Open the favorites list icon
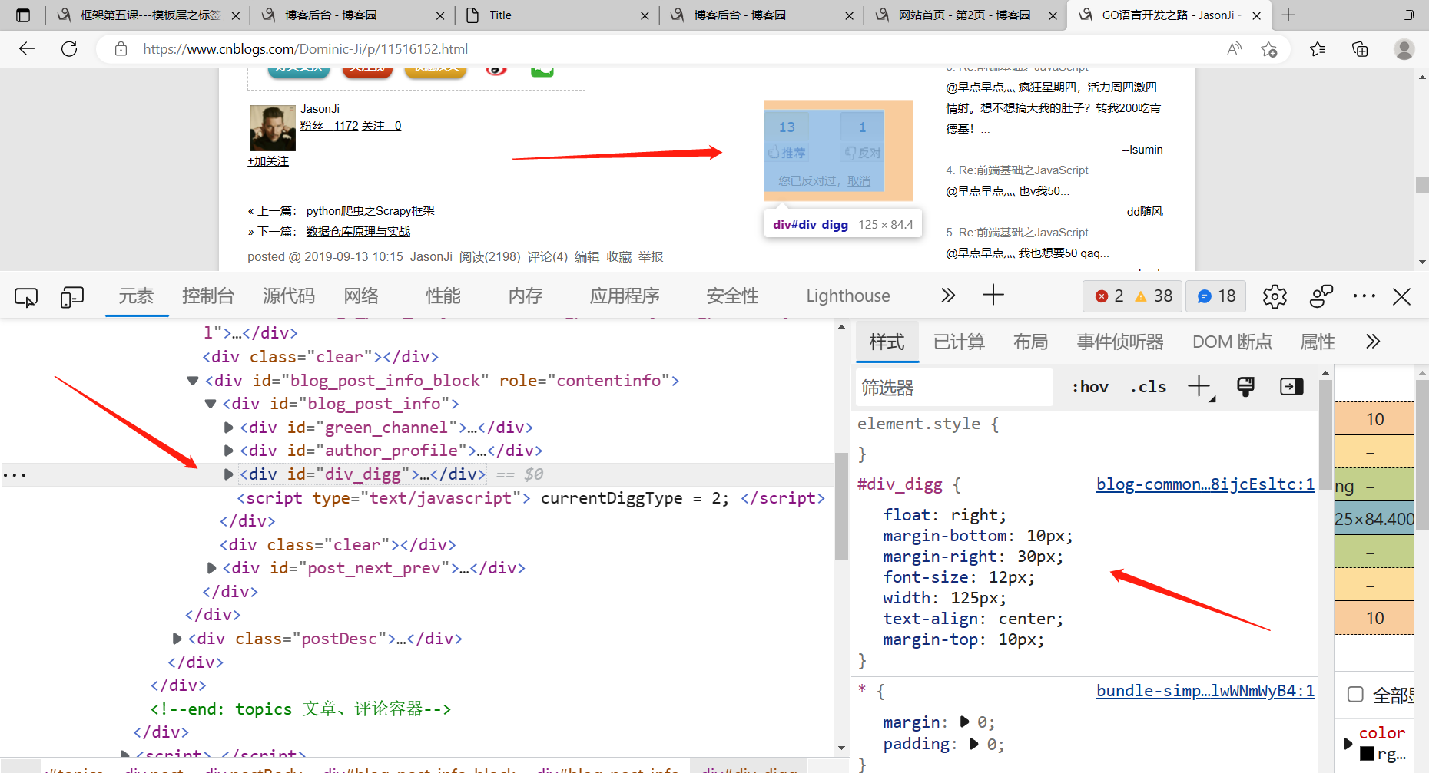The image size is (1429, 773). (x=1318, y=49)
